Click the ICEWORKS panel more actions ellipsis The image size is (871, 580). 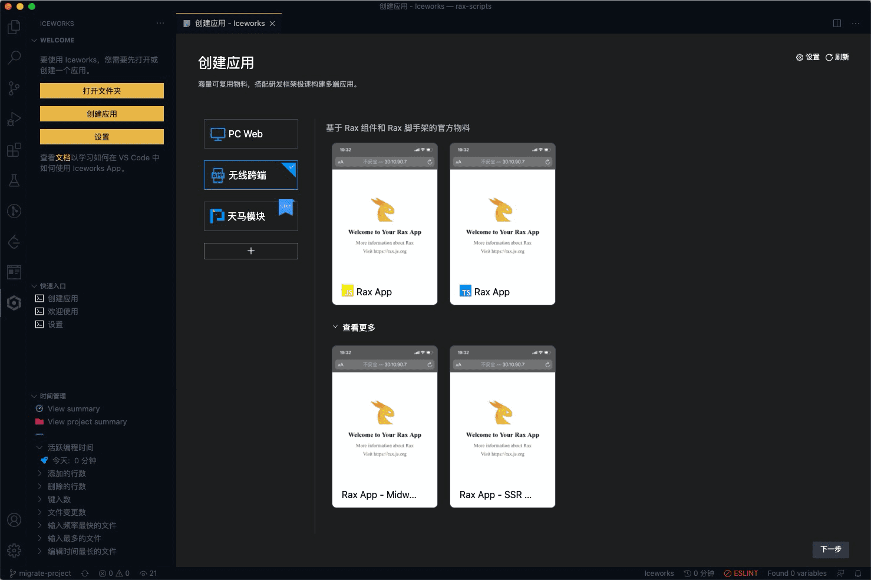[x=160, y=24]
